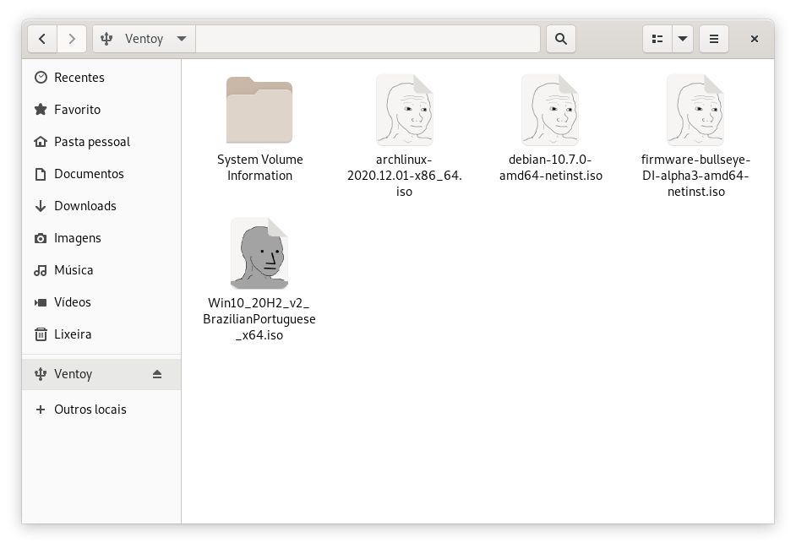
Task: Expand the Ventoy path dropdown
Action: pos(182,39)
